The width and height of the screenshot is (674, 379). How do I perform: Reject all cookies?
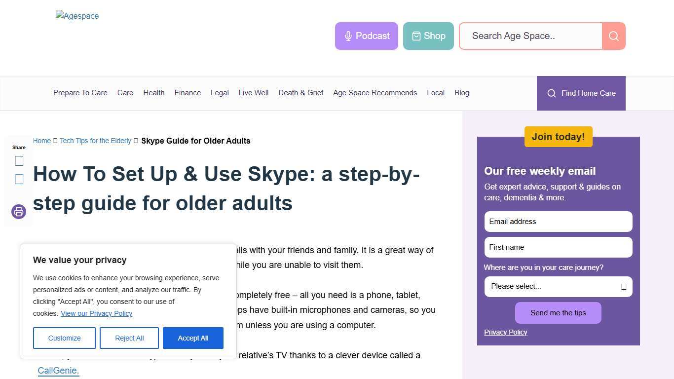coord(129,338)
